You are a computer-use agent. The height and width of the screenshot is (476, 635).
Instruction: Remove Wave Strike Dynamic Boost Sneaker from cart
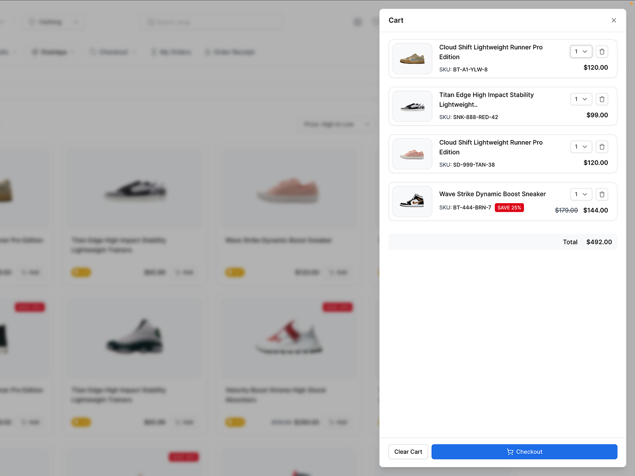[602, 195]
